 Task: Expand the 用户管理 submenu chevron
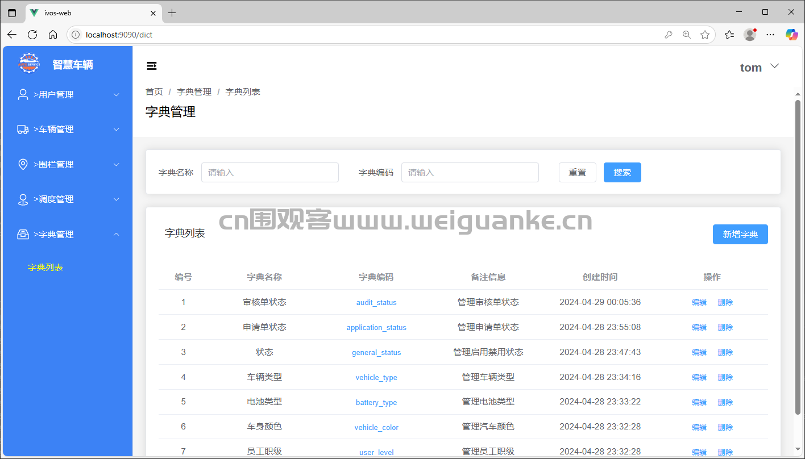point(117,95)
